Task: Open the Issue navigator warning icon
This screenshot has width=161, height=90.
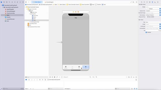Action: click(x=12, y=2)
